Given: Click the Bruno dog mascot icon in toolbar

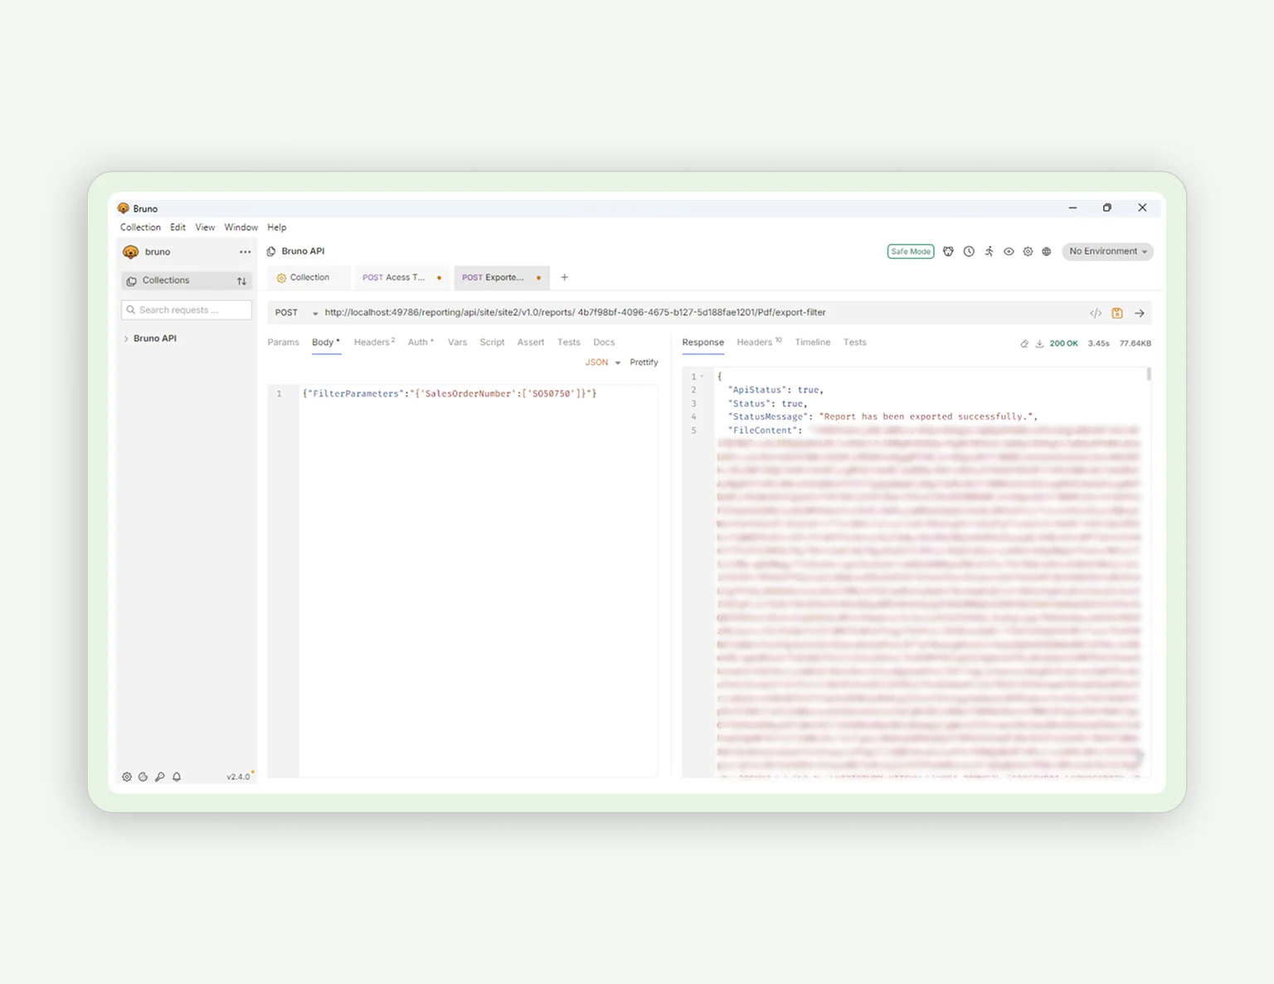Looking at the screenshot, I should [948, 251].
